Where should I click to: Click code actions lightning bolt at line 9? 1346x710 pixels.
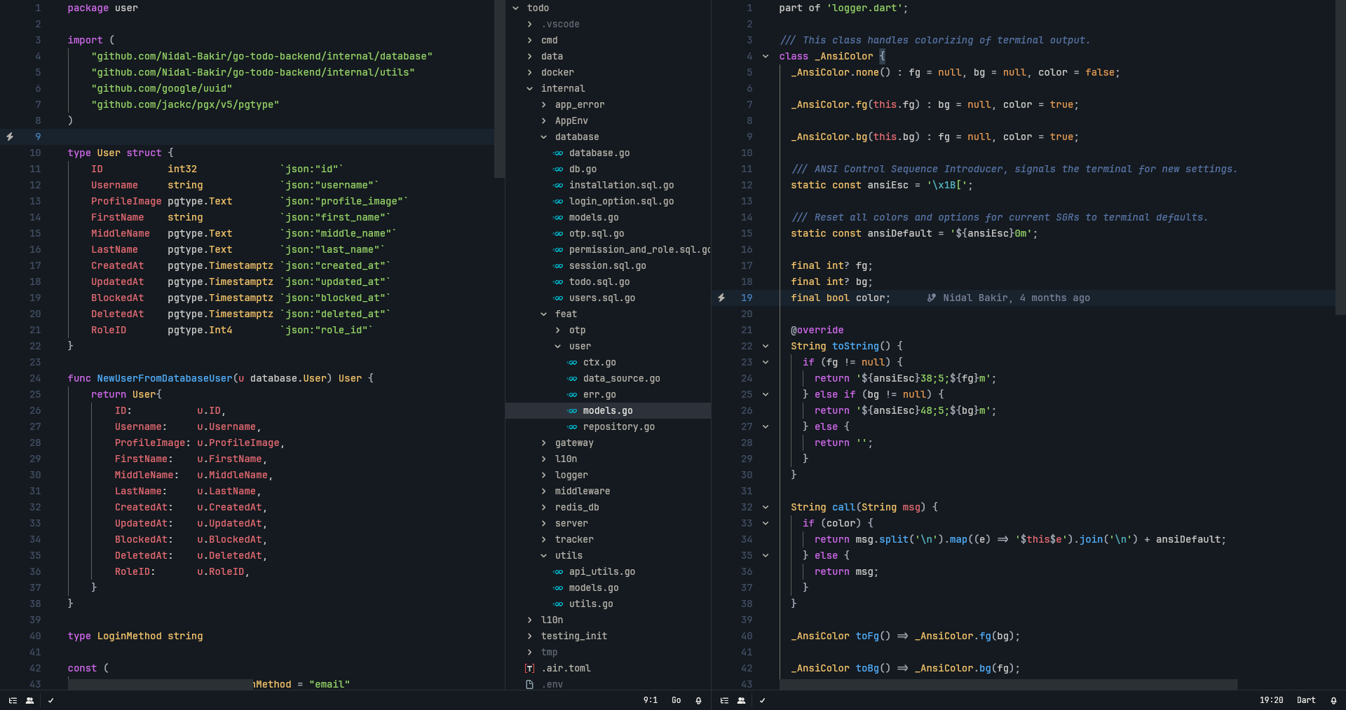click(x=10, y=137)
